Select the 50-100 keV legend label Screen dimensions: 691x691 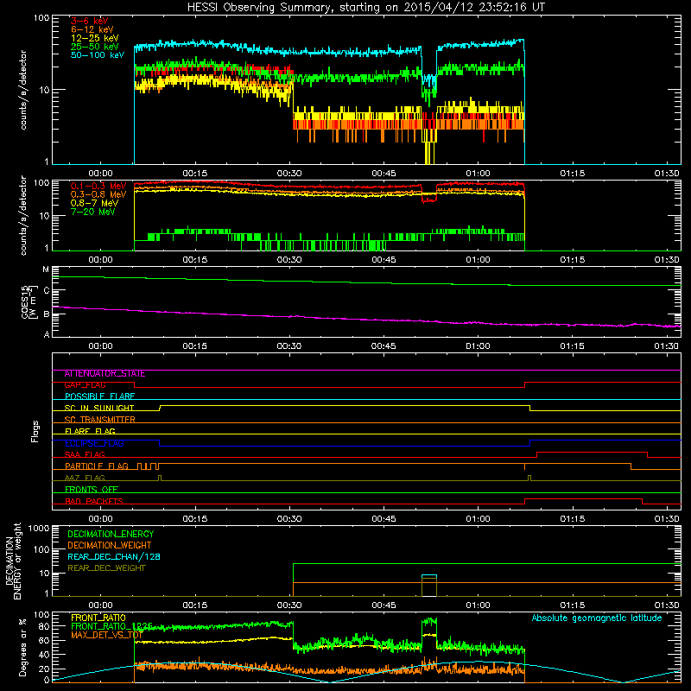coord(98,55)
